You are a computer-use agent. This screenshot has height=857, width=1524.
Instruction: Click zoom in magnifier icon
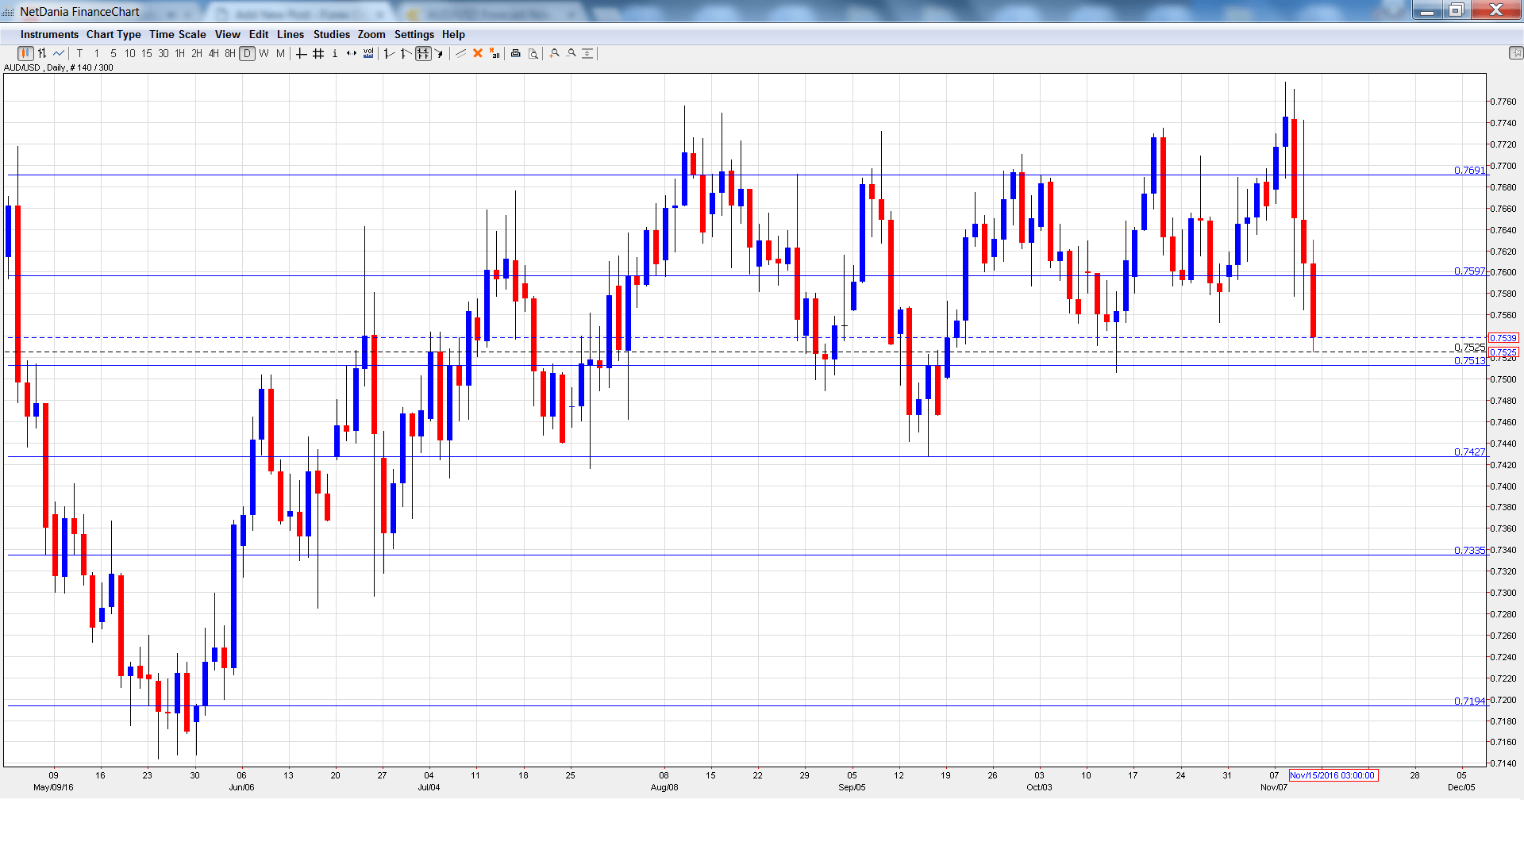tap(555, 54)
